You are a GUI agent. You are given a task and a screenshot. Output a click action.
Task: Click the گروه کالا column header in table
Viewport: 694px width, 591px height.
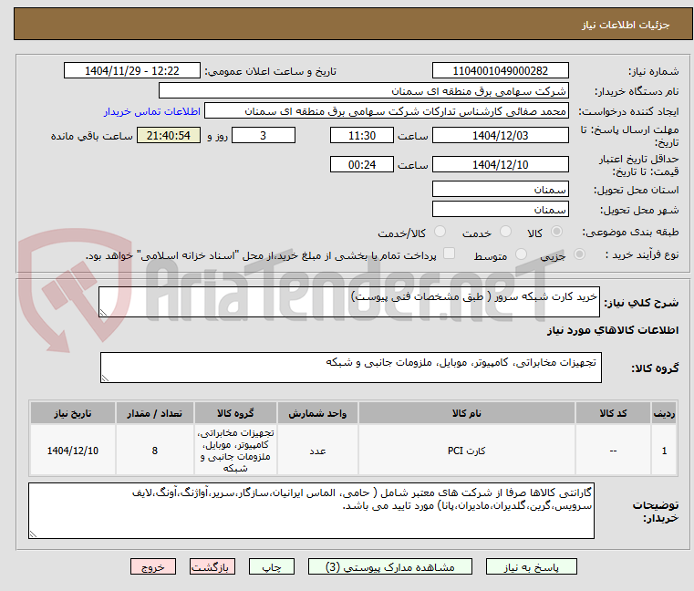[235, 413]
